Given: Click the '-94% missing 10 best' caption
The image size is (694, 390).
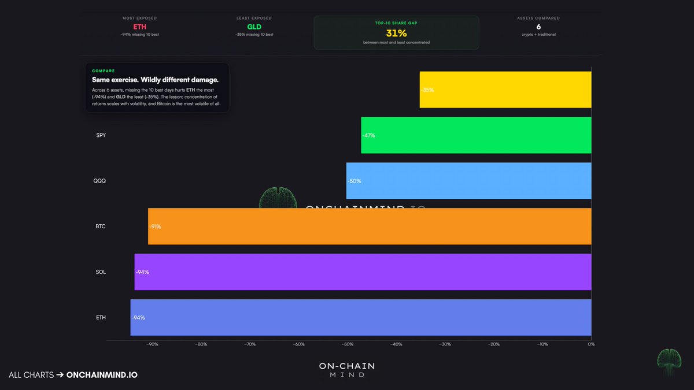Looking at the screenshot, I should click(x=139, y=35).
